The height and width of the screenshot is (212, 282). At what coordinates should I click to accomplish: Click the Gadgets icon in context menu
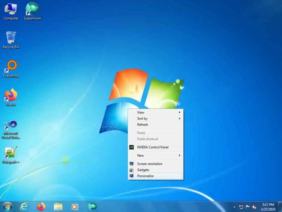coord(131,170)
